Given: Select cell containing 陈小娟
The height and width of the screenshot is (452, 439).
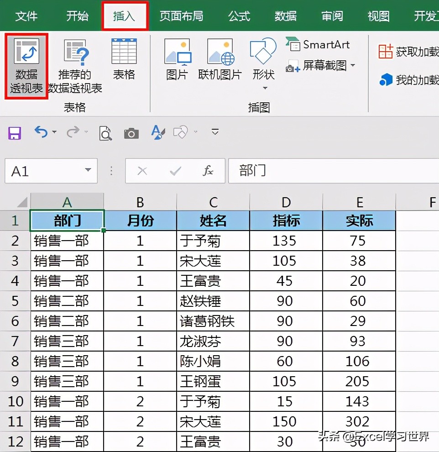Looking at the screenshot, I should 213,361.
